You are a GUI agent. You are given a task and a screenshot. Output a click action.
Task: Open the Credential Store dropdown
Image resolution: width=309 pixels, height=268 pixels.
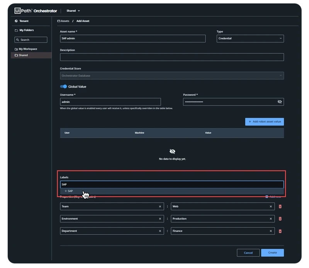click(x=172, y=75)
